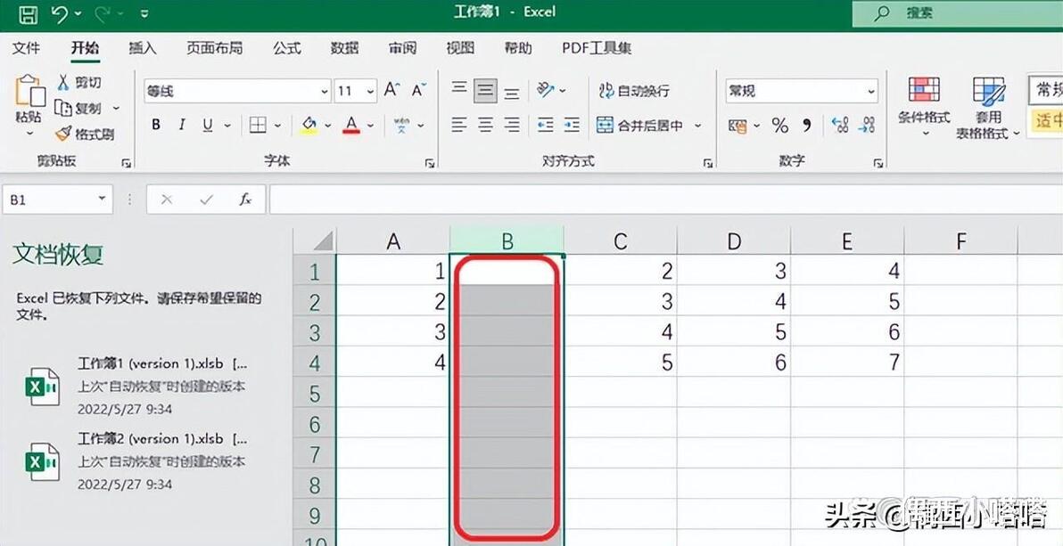
Task: Click the Increase Font Size icon
Action: click(x=391, y=90)
